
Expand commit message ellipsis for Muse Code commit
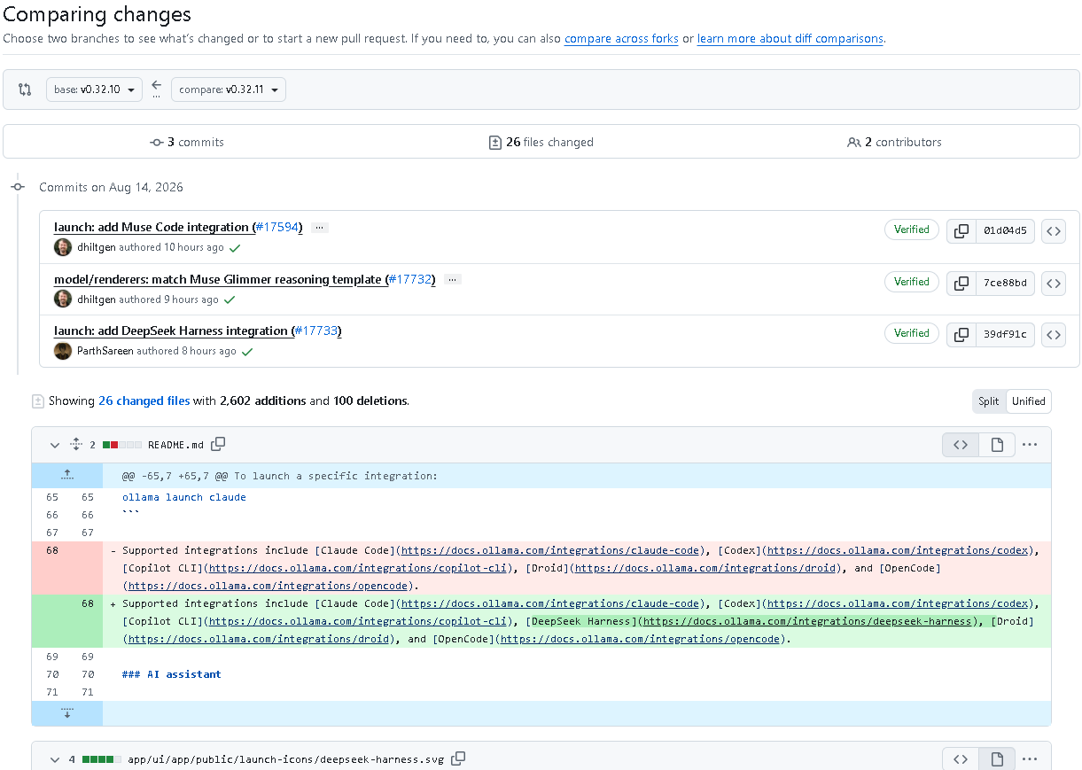tap(319, 228)
